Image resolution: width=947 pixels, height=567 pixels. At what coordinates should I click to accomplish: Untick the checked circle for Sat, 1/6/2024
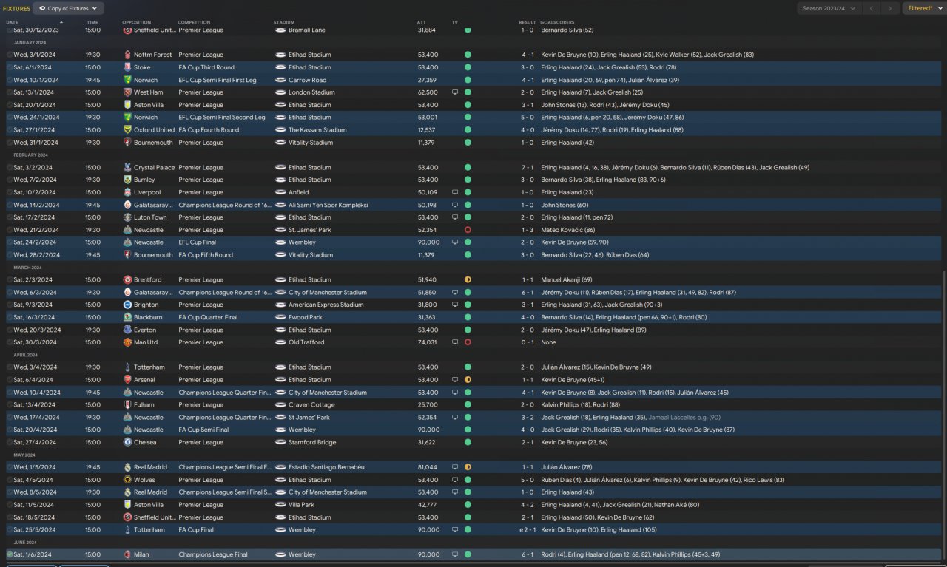[x=10, y=554]
